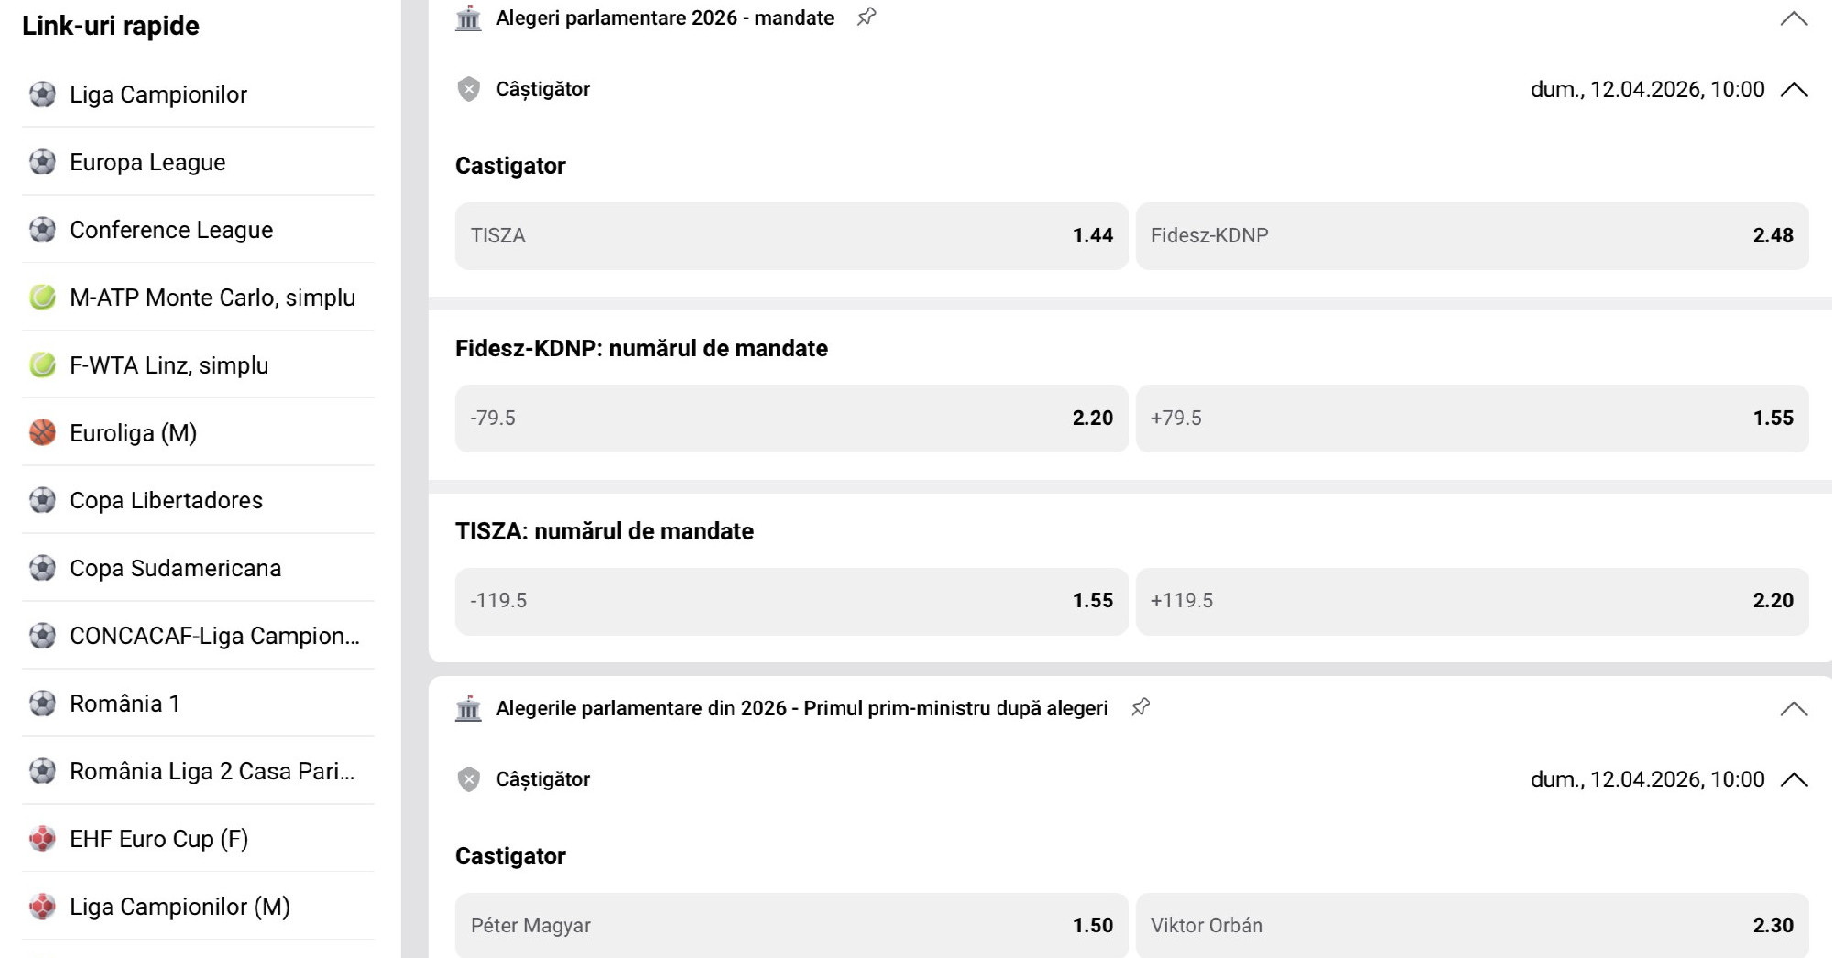Collapse the first Câștigător 12.04.2026 event
The image size is (1832, 958).
tap(1794, 90)
